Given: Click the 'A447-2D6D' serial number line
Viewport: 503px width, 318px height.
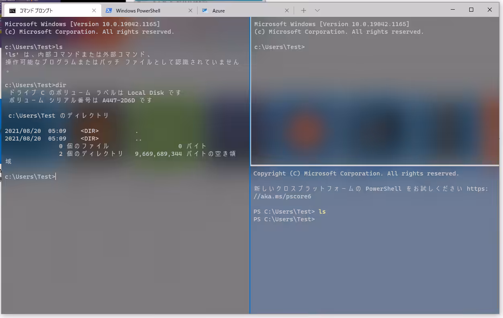Looking at the screenshot, I should tap(81, 100).
